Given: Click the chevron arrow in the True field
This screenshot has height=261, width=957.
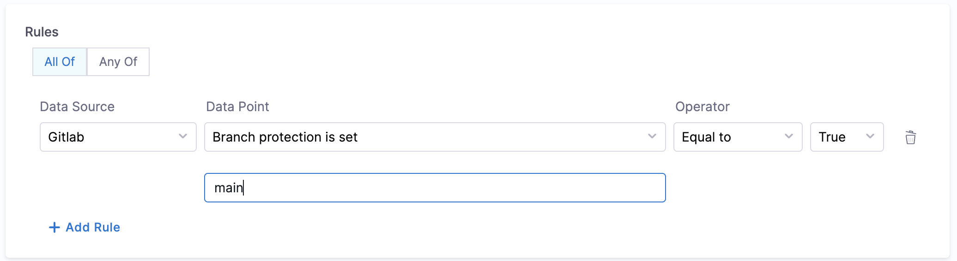Looking at the screenshot, I should (x=870, y=136).
